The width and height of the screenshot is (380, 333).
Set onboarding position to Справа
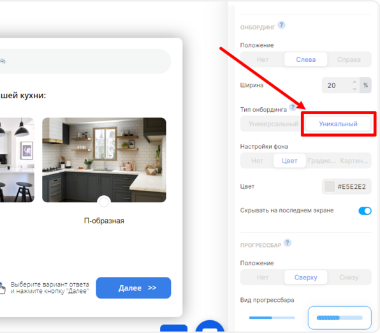tap(349, 59)
